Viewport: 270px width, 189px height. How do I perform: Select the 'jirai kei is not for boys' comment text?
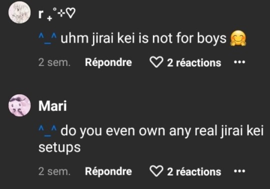point(143,38)
